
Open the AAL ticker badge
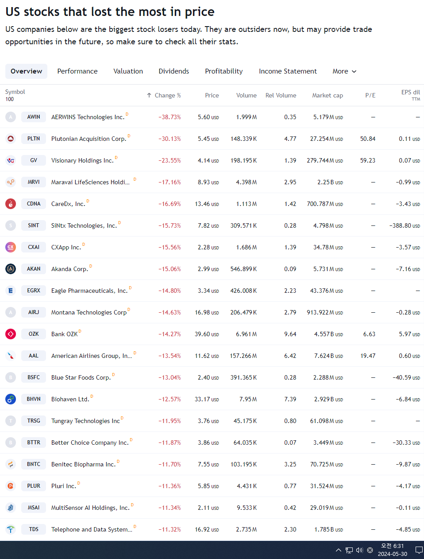[34, 356]
